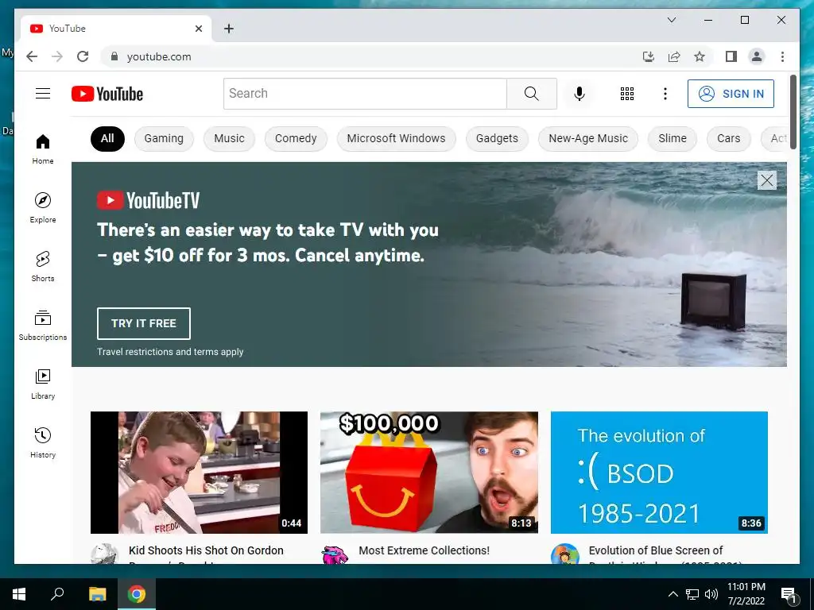Select the Comedy filter chip
The image size is (814, 610).
[296, 138]
